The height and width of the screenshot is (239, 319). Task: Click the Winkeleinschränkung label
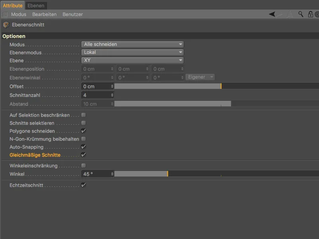(x=33, y=166)
